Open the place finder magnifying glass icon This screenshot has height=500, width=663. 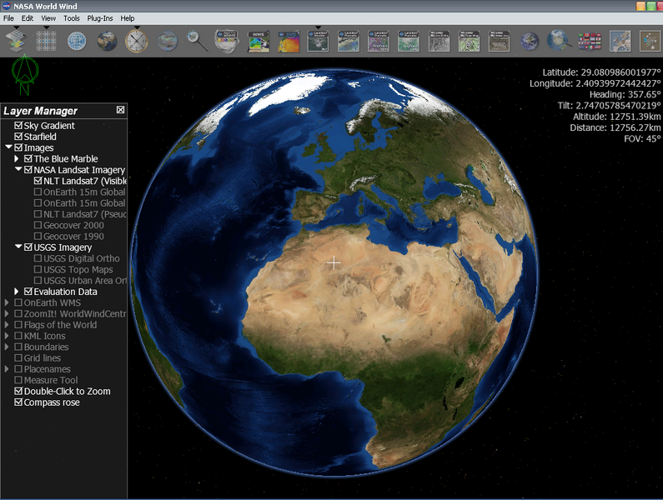click(x=197, y=42)
